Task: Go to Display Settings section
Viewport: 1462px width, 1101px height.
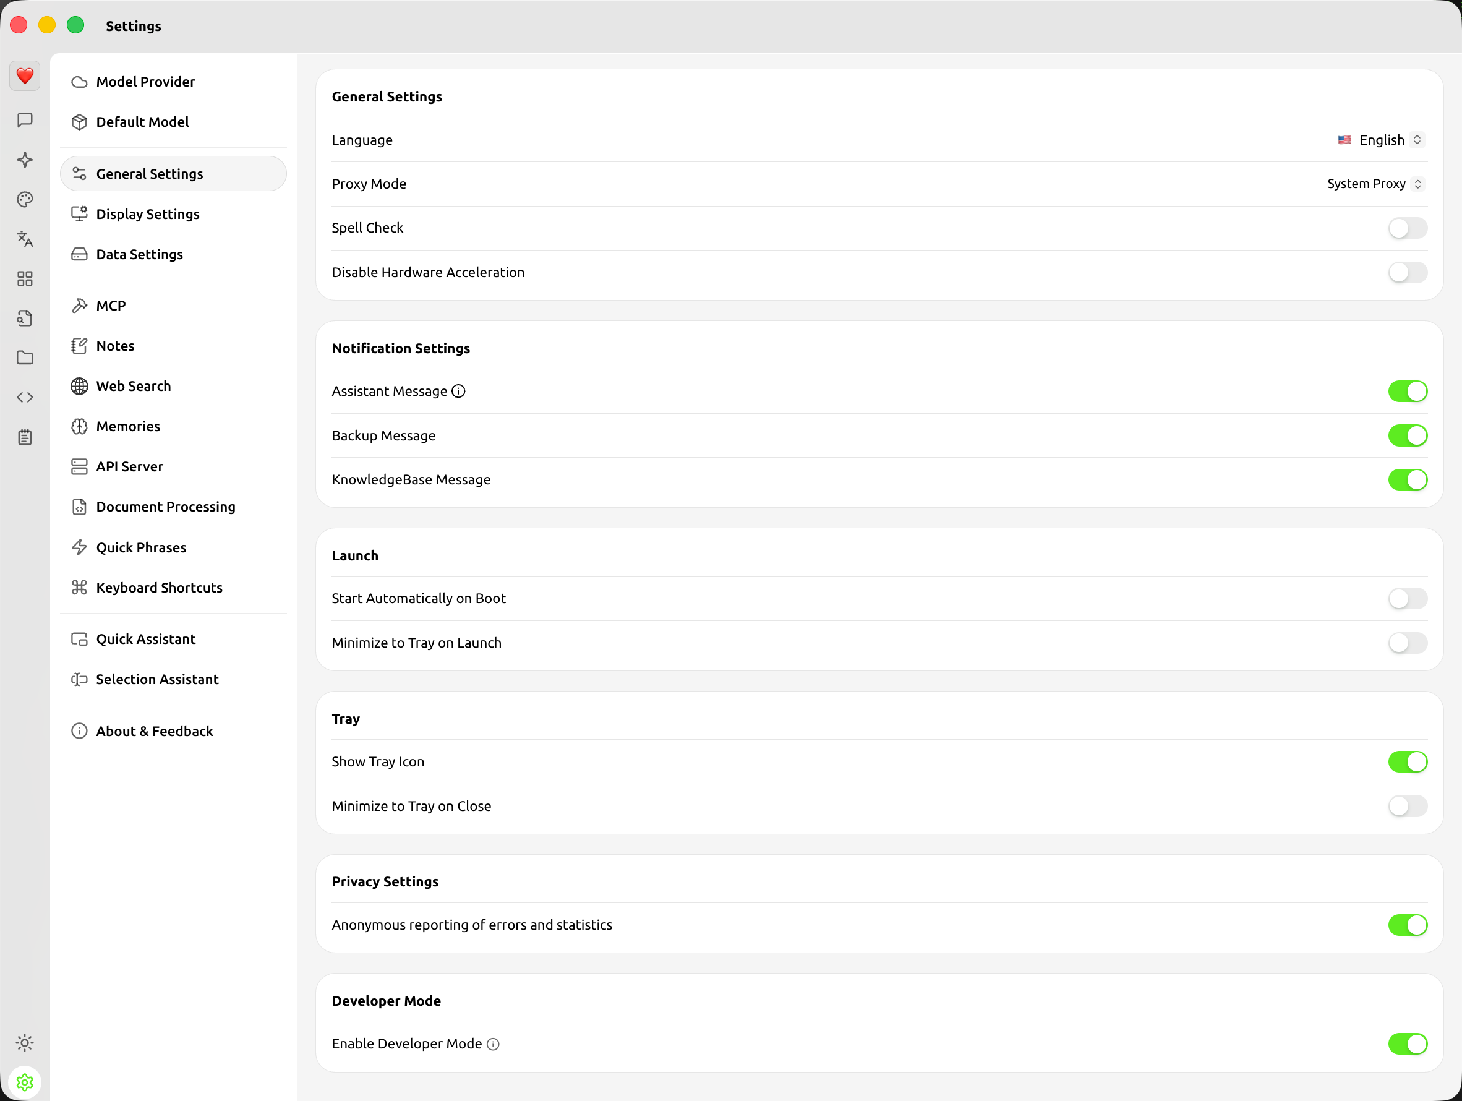Action: pos(147,214)
